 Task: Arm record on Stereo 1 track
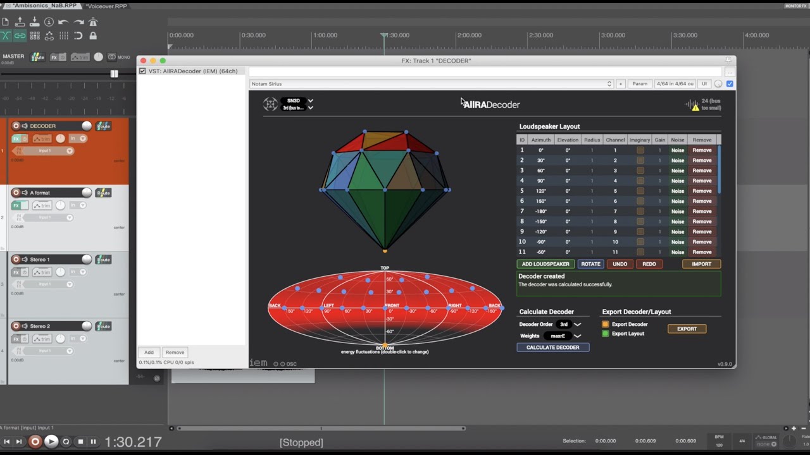(x=16, y=260)
